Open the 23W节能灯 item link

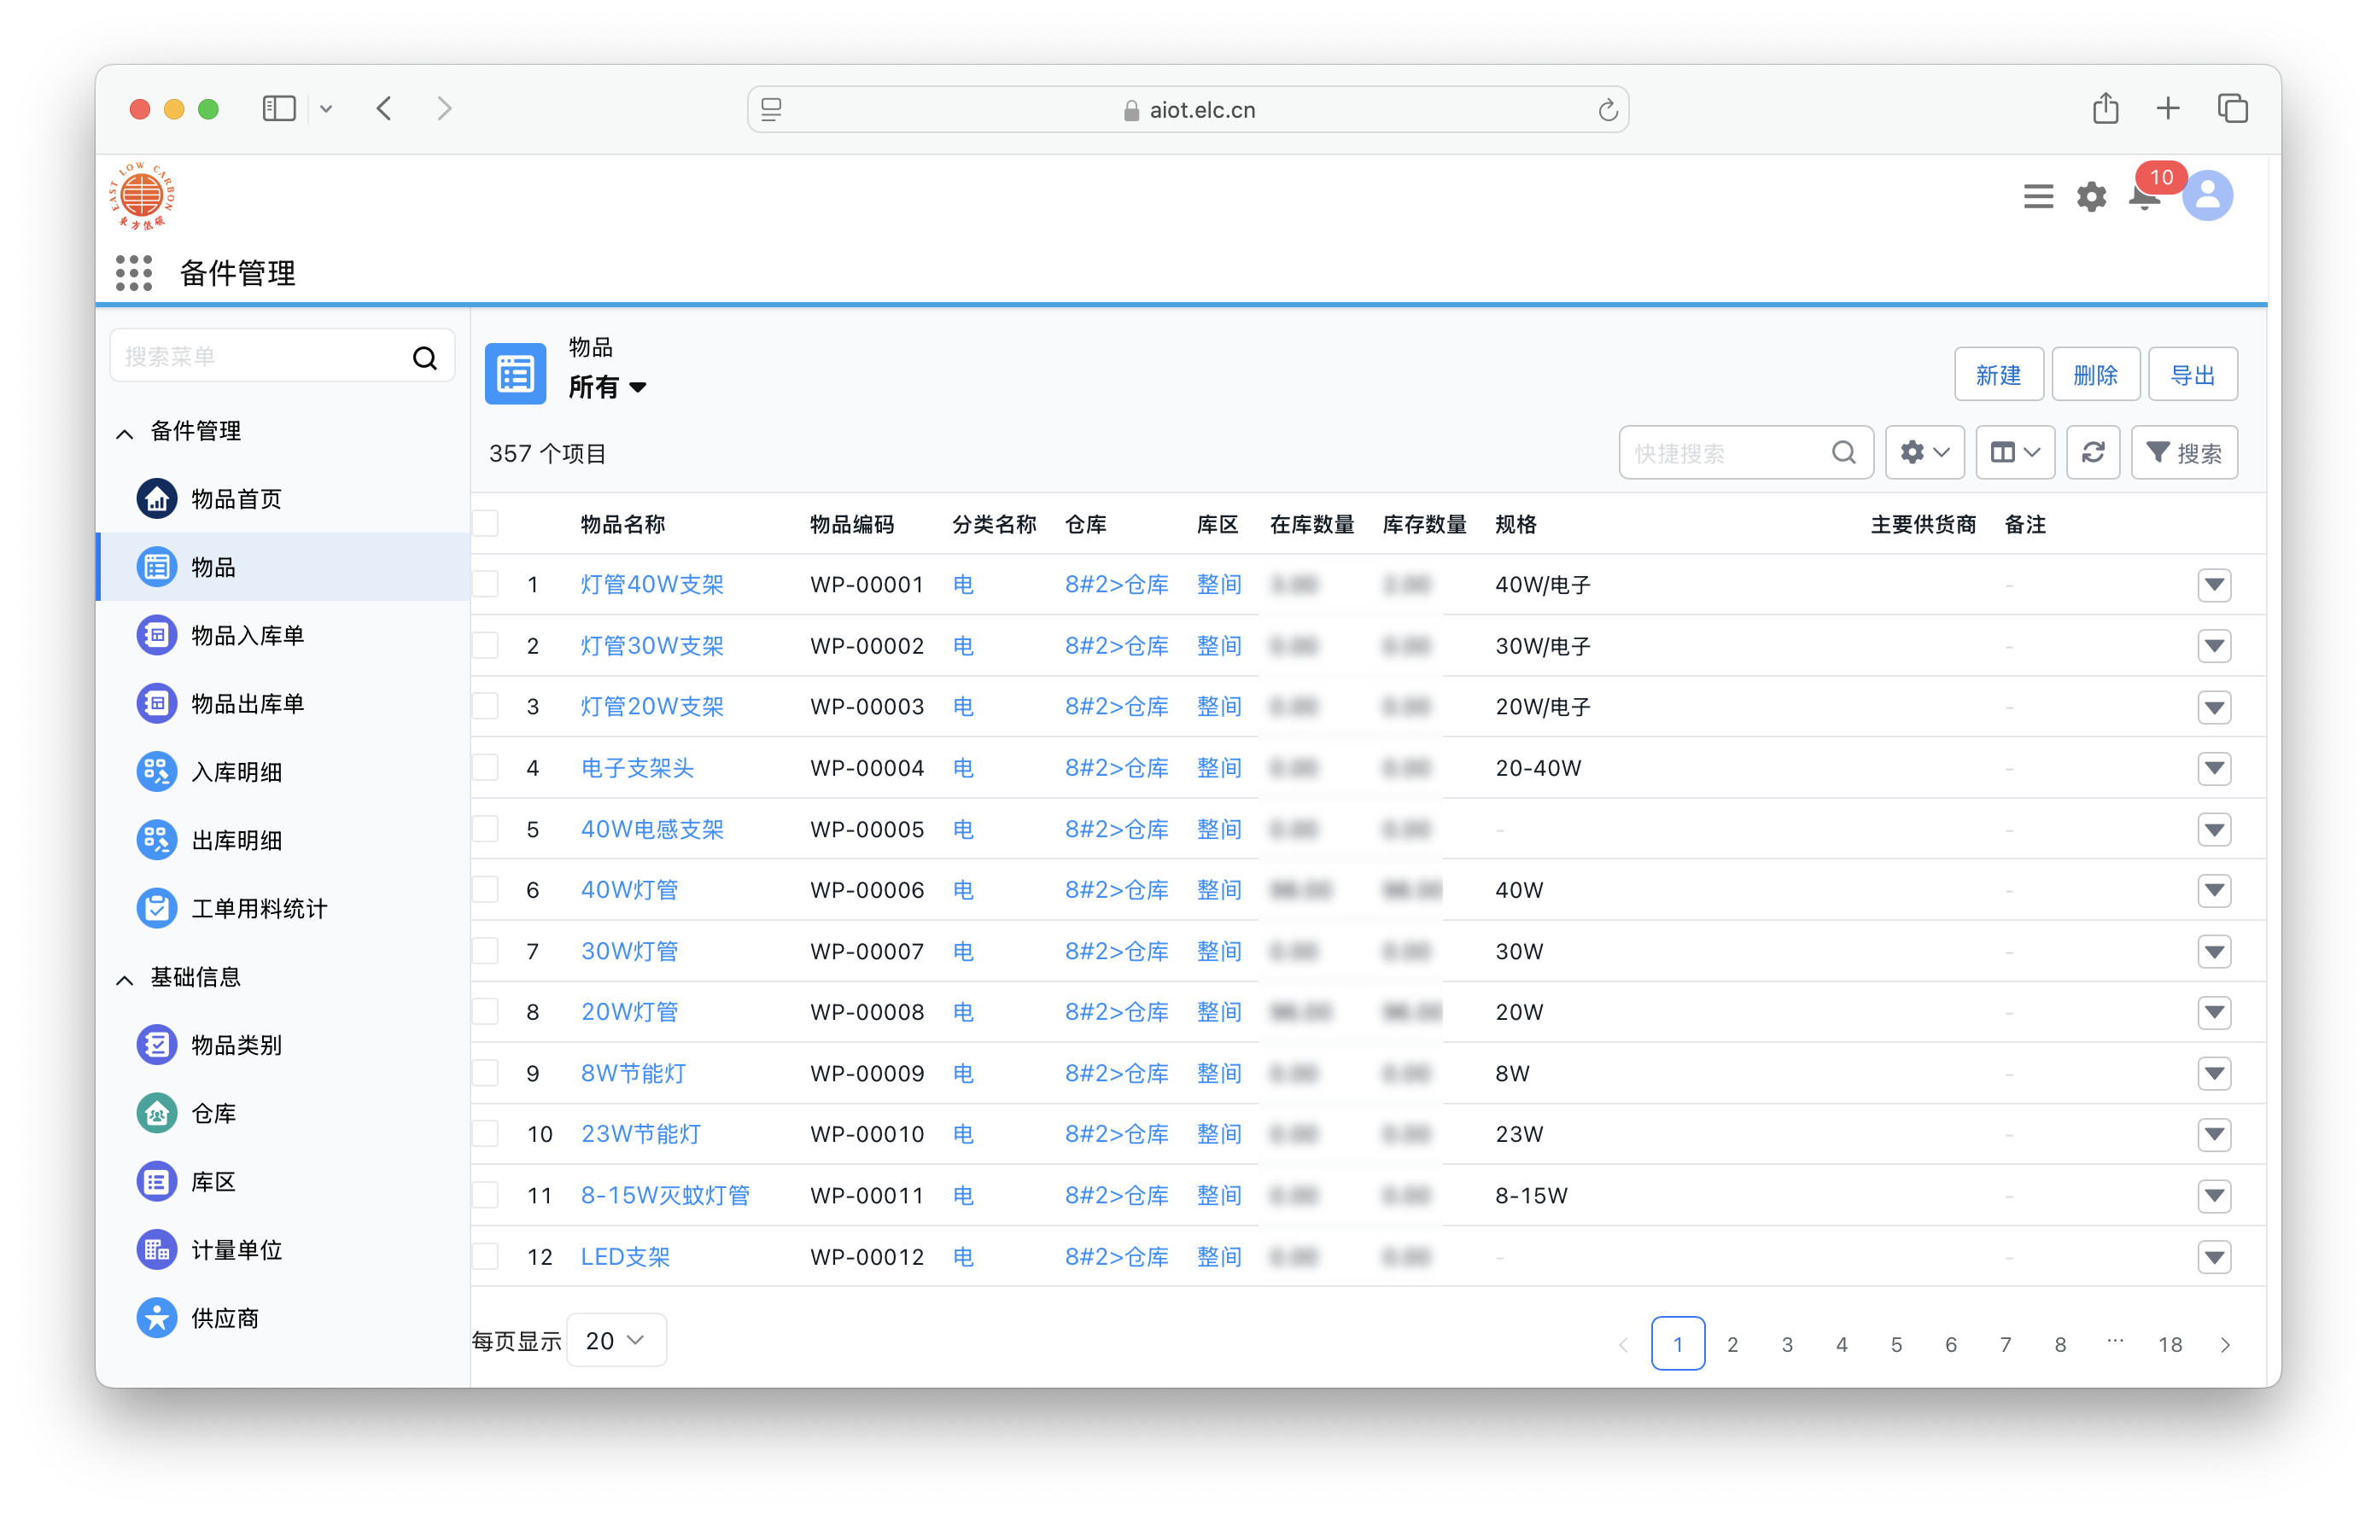640,1134
